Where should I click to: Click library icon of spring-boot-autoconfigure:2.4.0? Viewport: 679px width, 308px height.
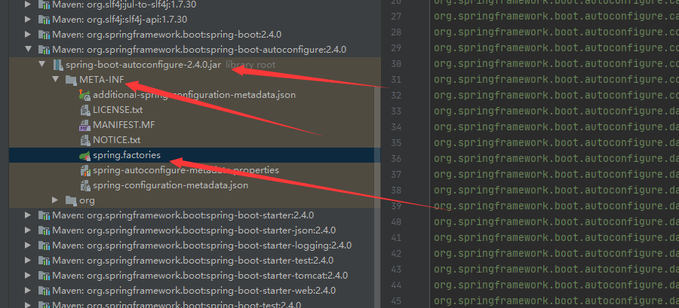pos(44,50)
